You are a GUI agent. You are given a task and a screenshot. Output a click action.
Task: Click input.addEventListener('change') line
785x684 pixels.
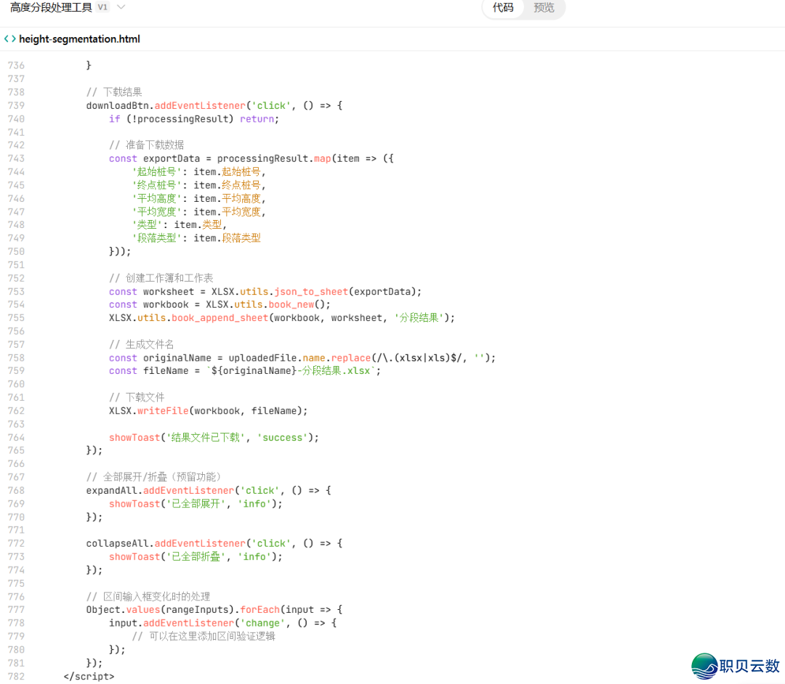[x=223, y=623]
